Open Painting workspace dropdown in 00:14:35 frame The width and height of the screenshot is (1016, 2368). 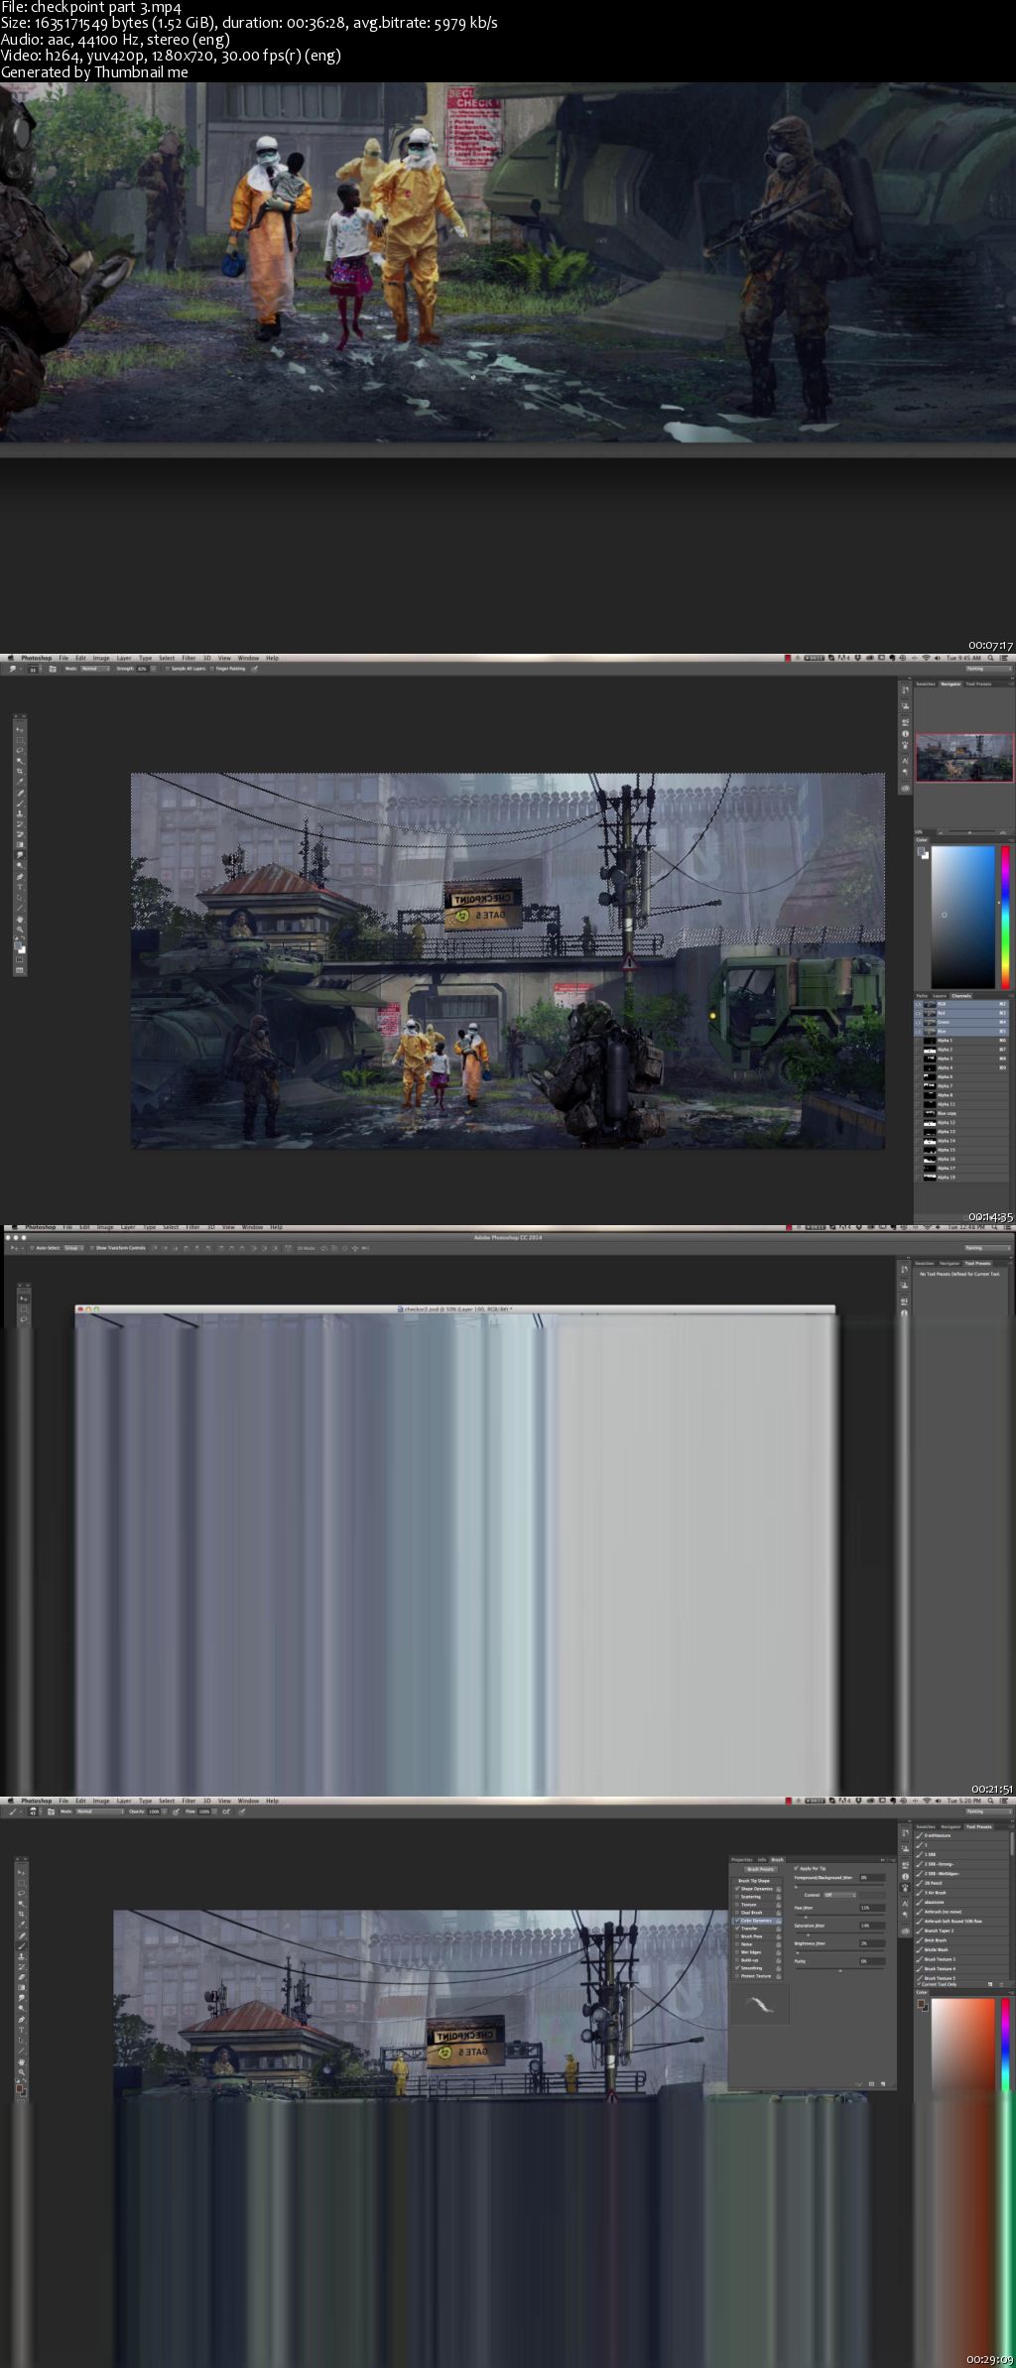989,669
